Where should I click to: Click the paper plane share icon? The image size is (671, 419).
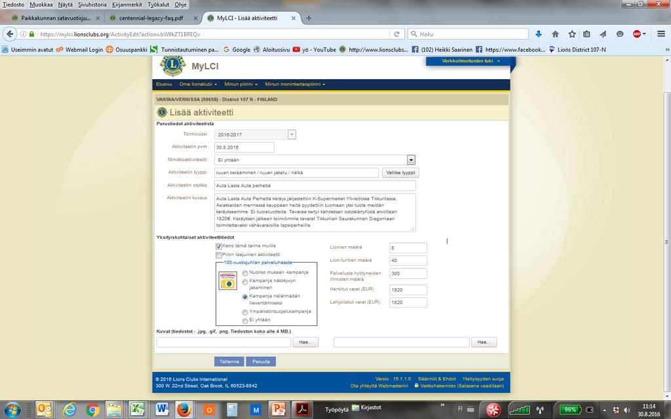click(x=603, y=34)
